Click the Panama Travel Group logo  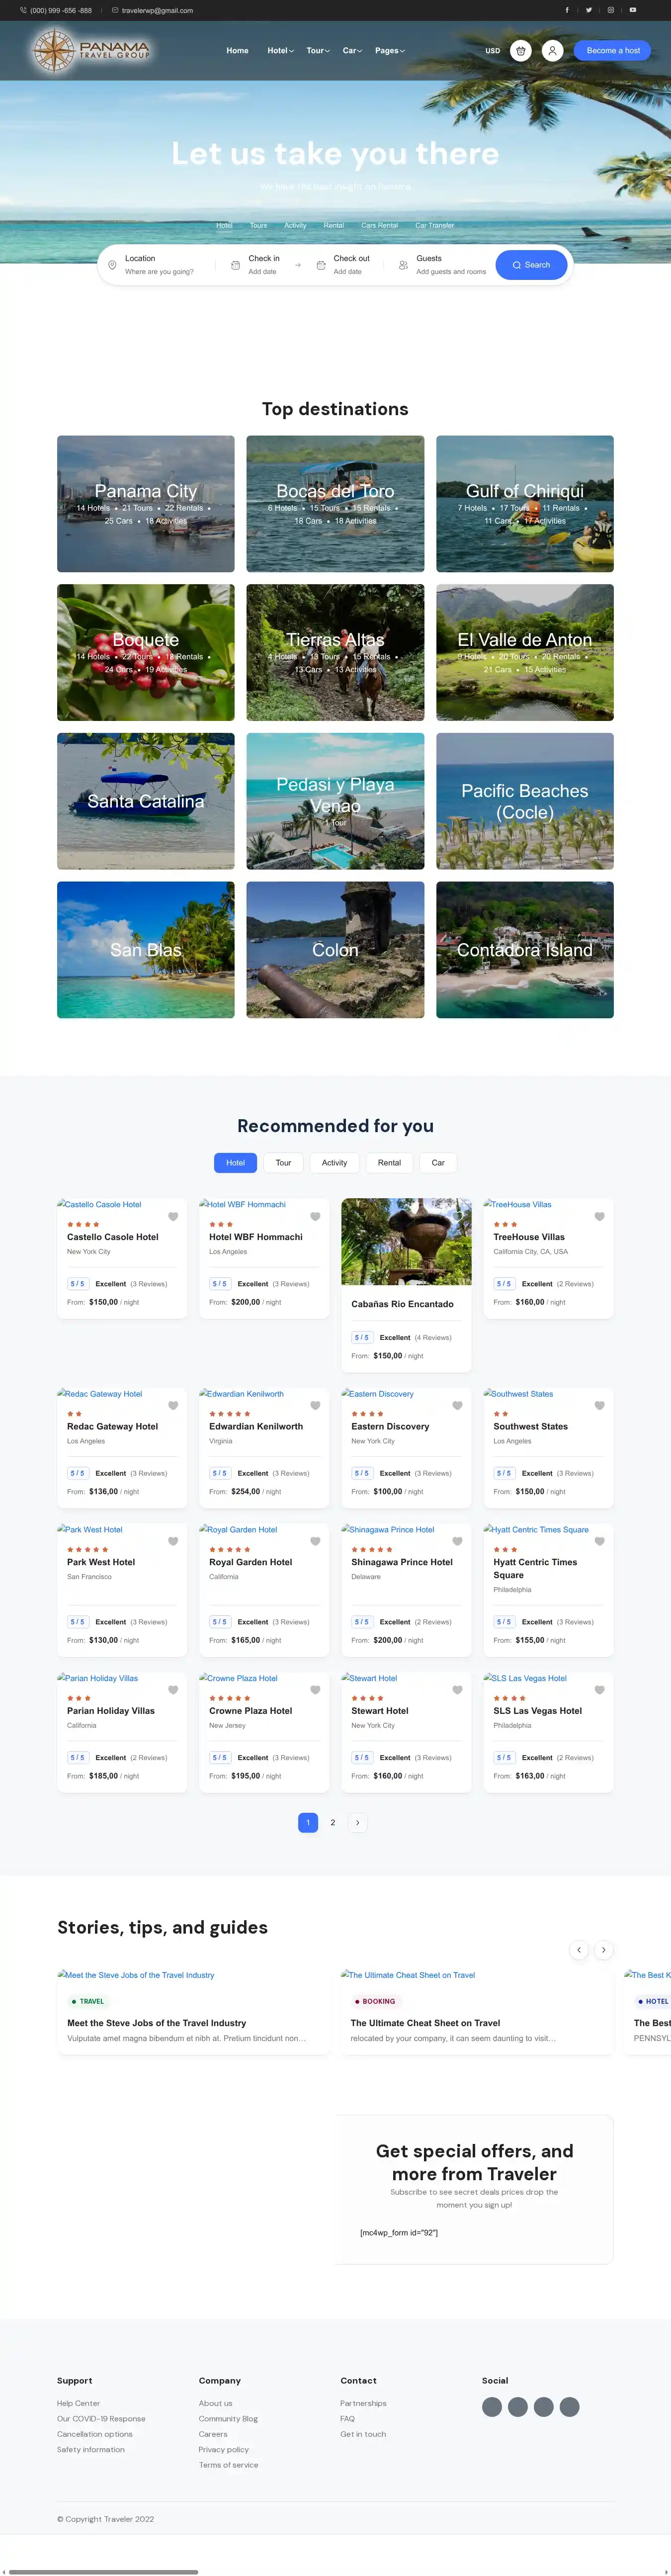click(91, 50)
